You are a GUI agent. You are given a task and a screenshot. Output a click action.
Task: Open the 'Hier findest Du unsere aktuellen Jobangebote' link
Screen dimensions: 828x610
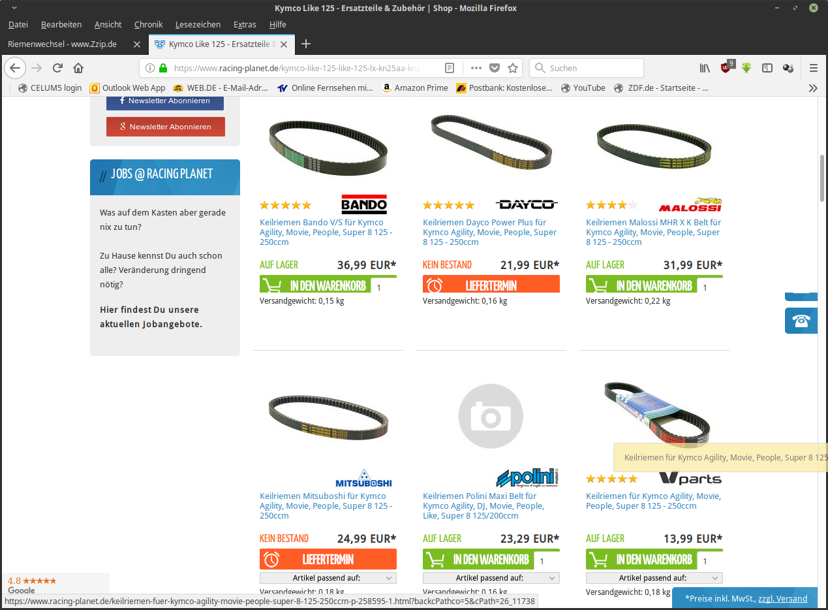point(151,317)
